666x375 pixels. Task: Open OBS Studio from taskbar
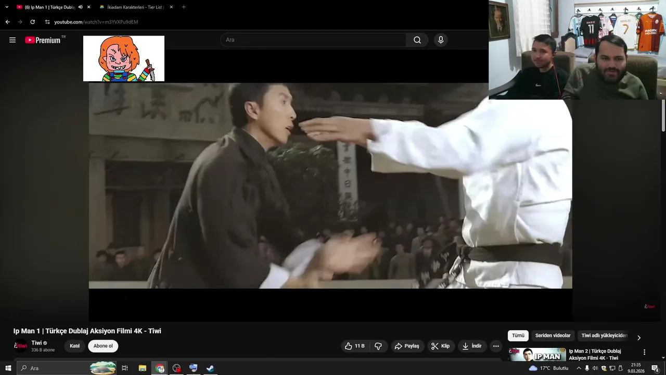point(176,368)
